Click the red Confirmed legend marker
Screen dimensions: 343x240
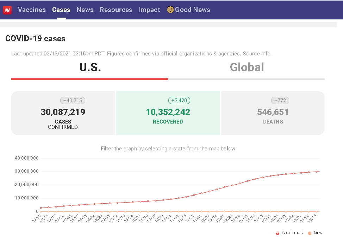[x=277, y=233]
